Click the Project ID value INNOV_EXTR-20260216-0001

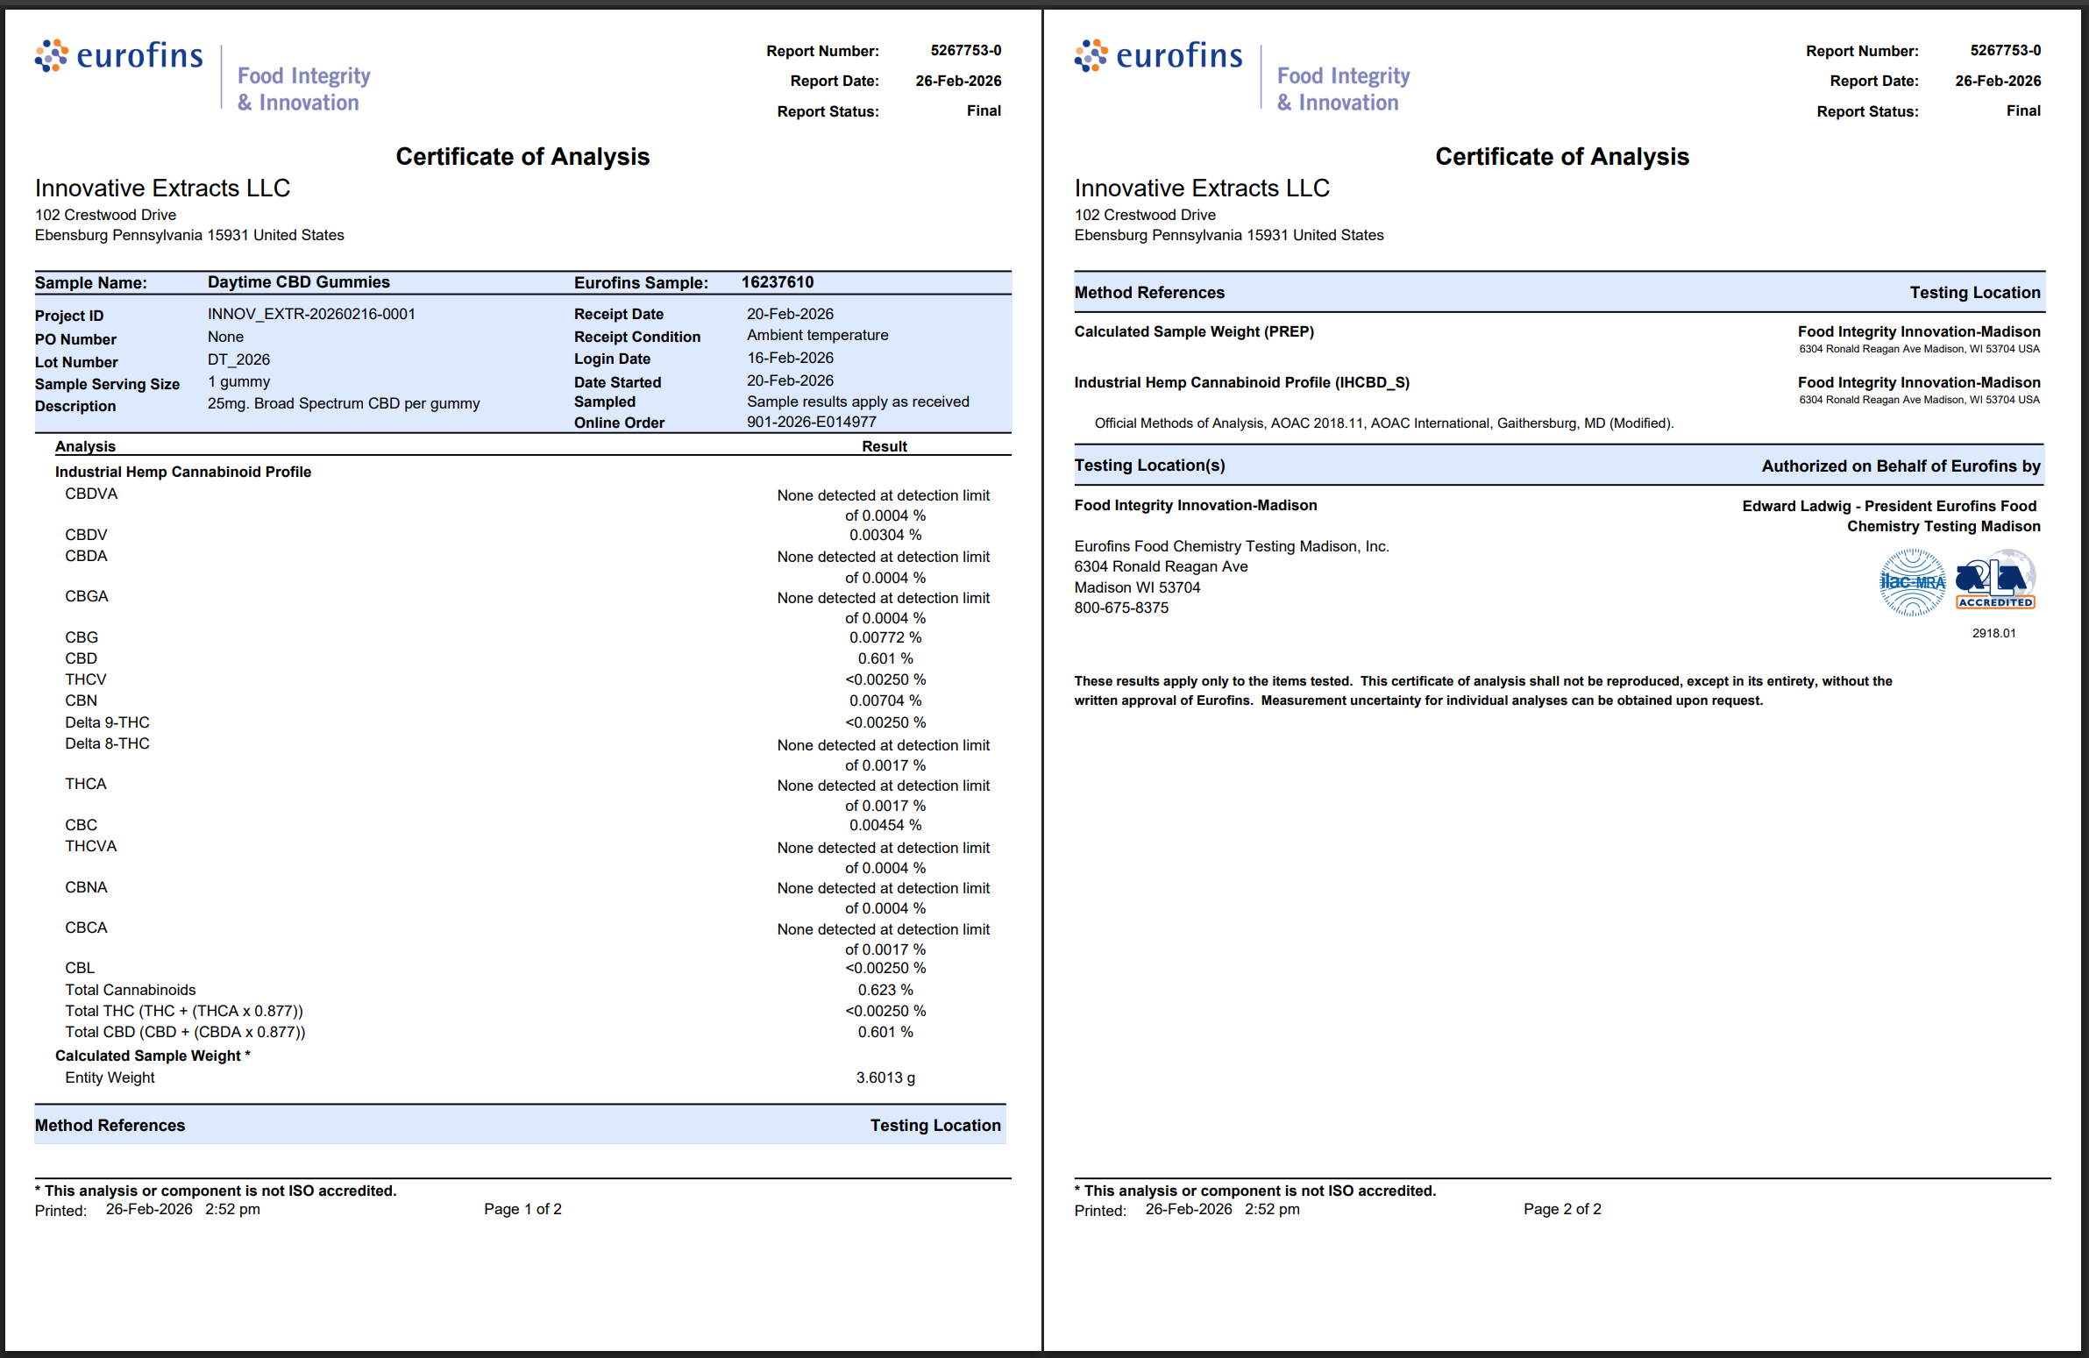point(311,313)
